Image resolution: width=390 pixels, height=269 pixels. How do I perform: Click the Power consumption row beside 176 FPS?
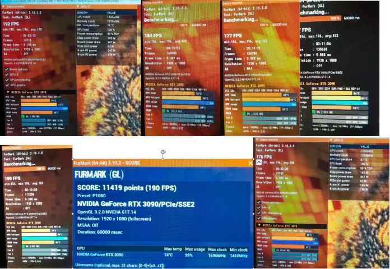tap(358, 168)
